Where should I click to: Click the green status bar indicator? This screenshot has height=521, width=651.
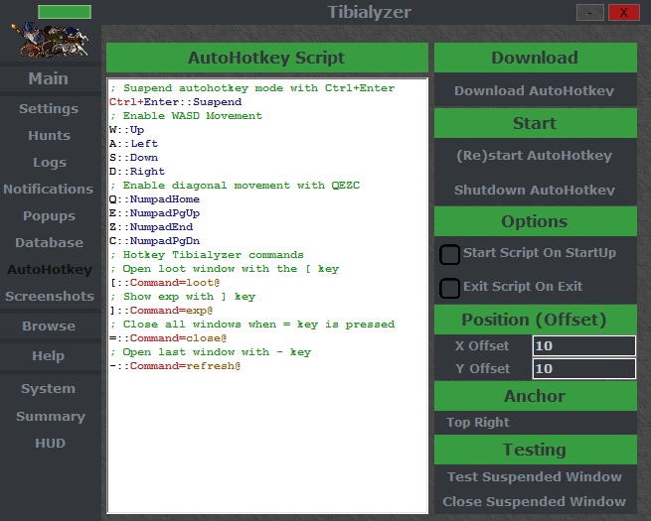[x=65, y=12]
